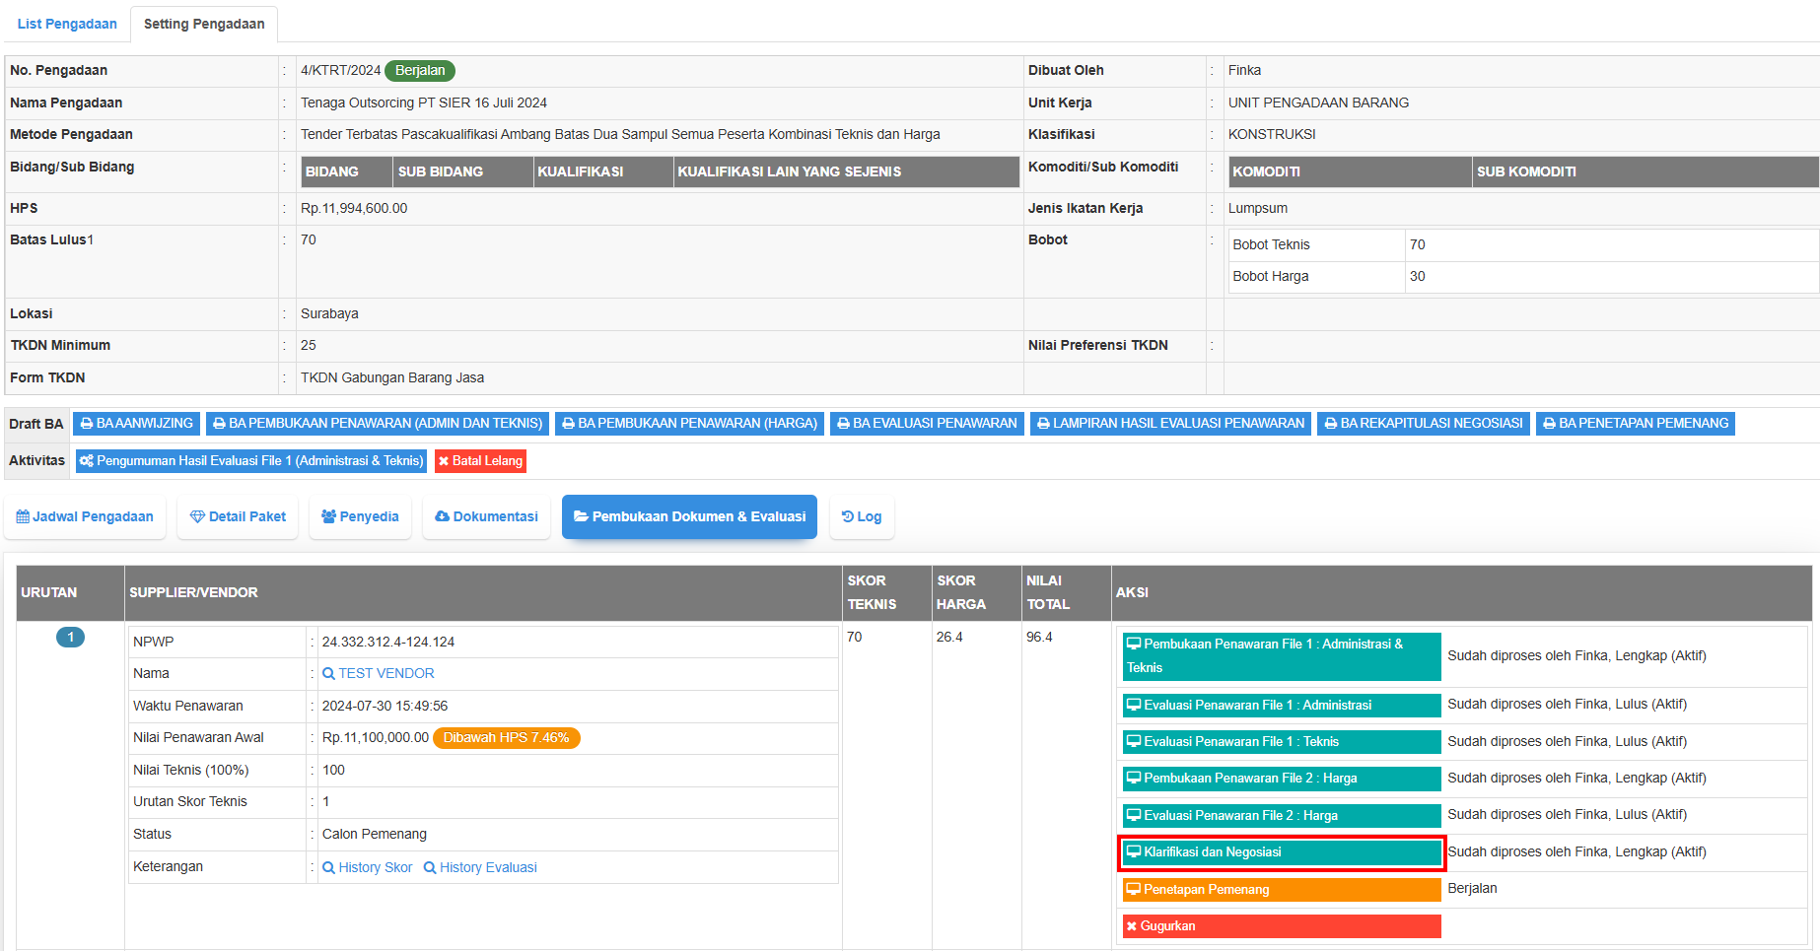Image resolution: width=1820 pixels, height=951 pixels.
Task: Open the Dokumentasi tab
Action: click(486, 517)
